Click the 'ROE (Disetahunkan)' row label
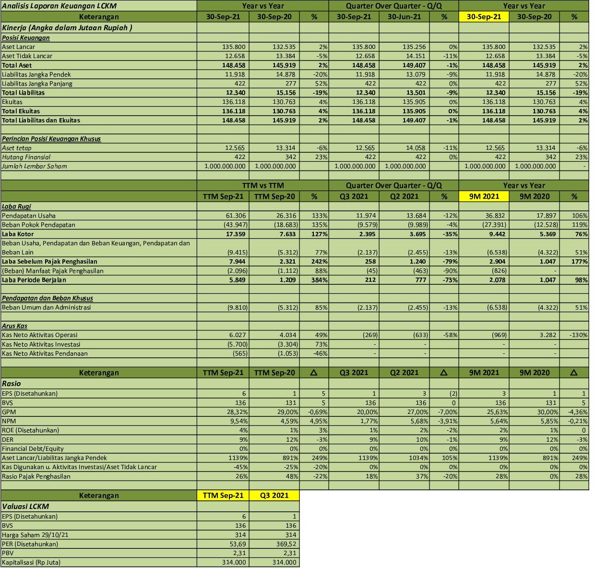The image size is (595, 581). click(30, 430)
